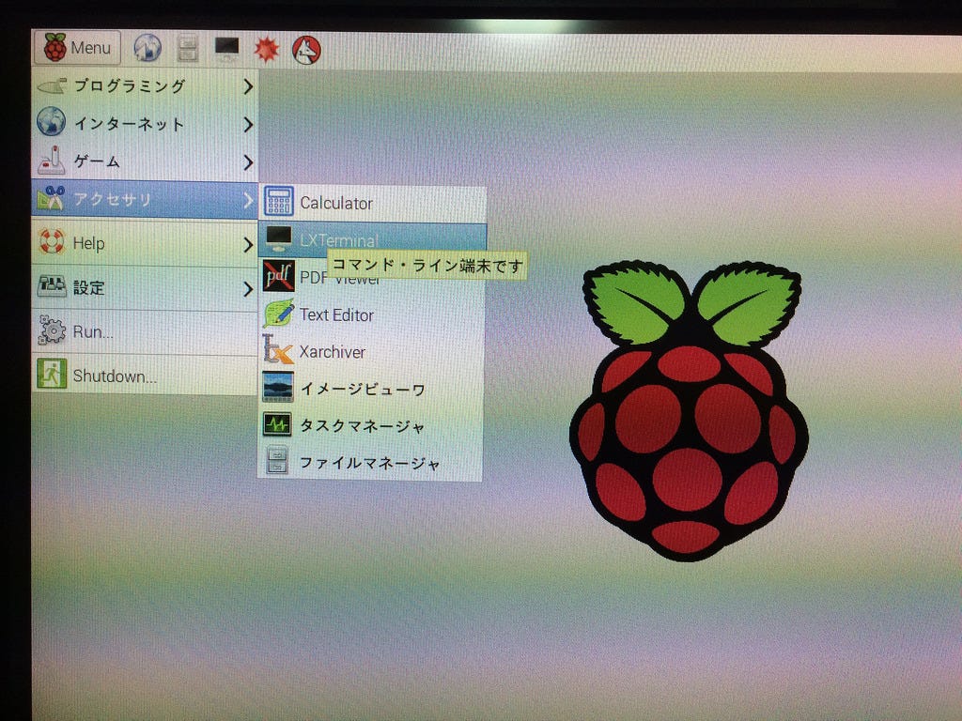Screen dimensions: 962x721
Task: Open イメージビューワ image viewer
Action: [362, 388]
